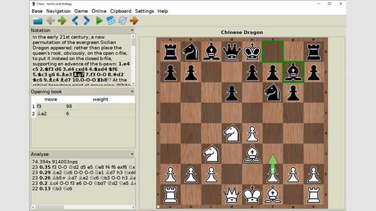Close the Opening book panel
Screen dimensions: 376x211
[x=132, y=92]
